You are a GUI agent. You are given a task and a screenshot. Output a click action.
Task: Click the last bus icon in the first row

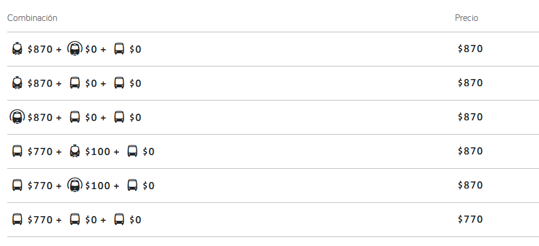119,49
